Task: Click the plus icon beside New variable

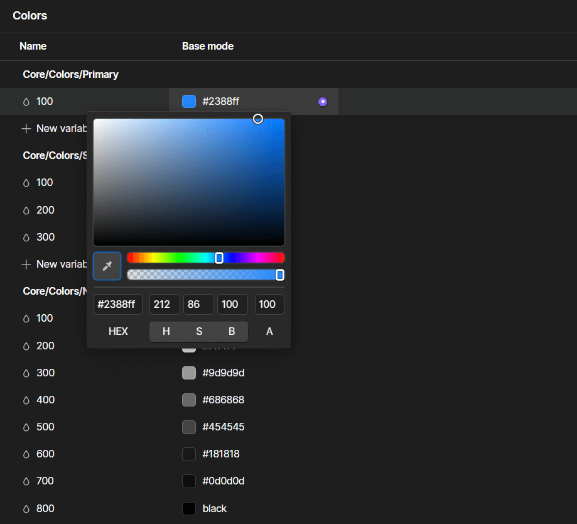Action: coord(26,128)
